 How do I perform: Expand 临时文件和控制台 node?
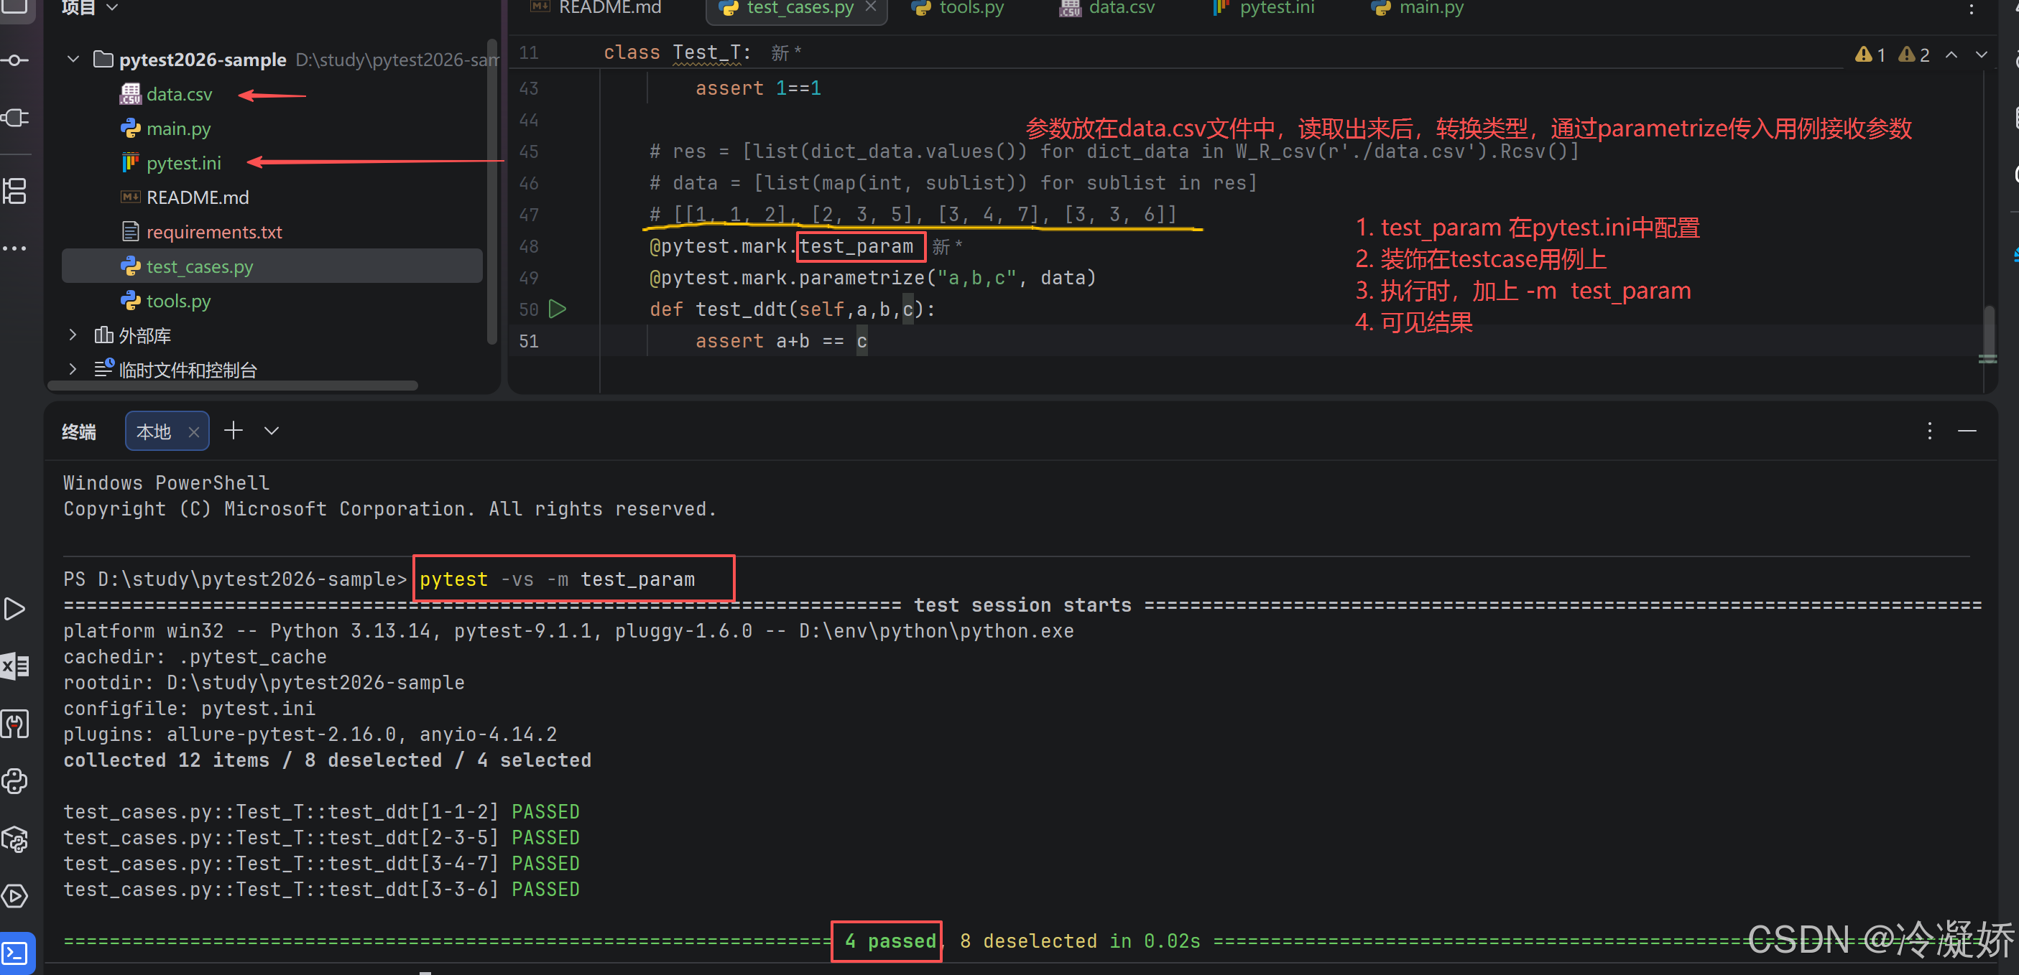73,369
